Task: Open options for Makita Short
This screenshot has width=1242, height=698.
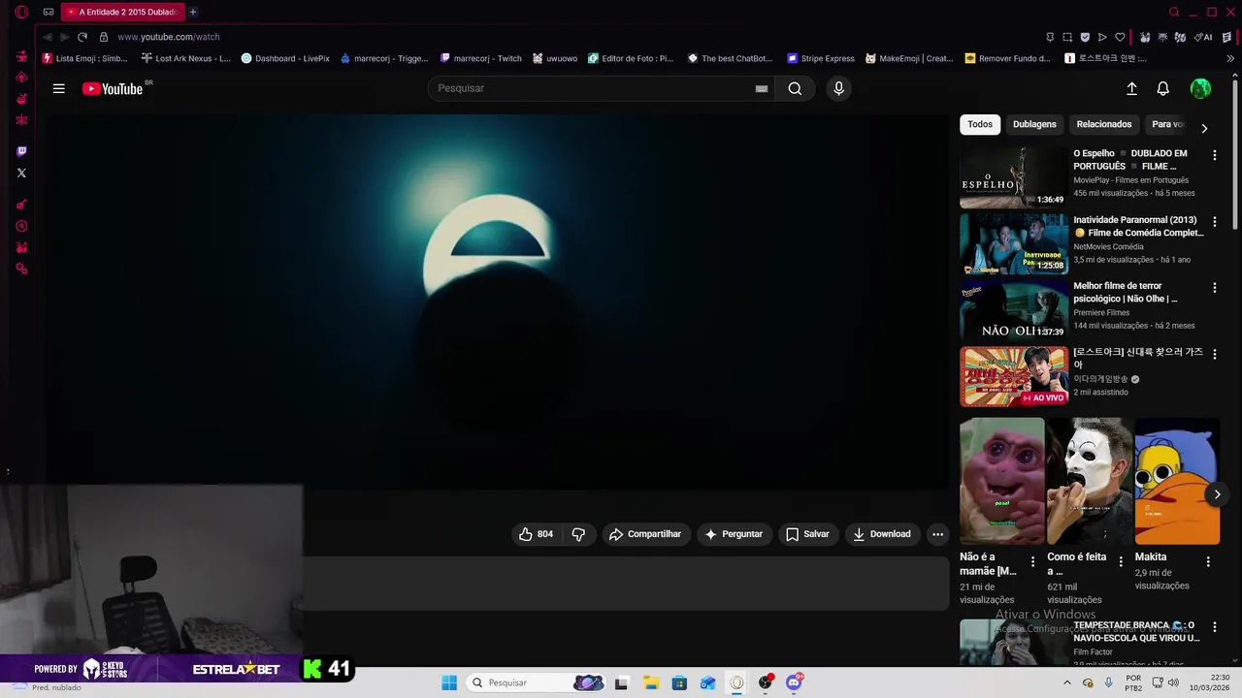Action: [1208, 561]
